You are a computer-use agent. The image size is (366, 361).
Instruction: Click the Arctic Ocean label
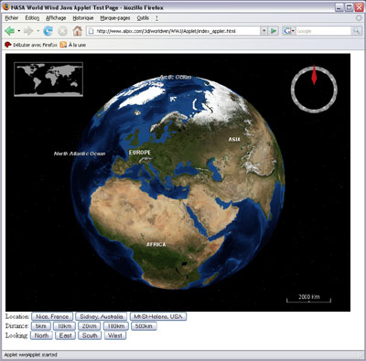click(176, 77)
